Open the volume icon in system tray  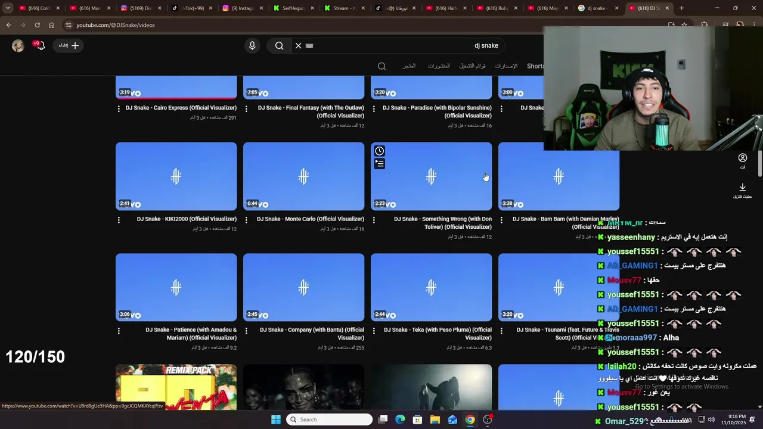711,419
